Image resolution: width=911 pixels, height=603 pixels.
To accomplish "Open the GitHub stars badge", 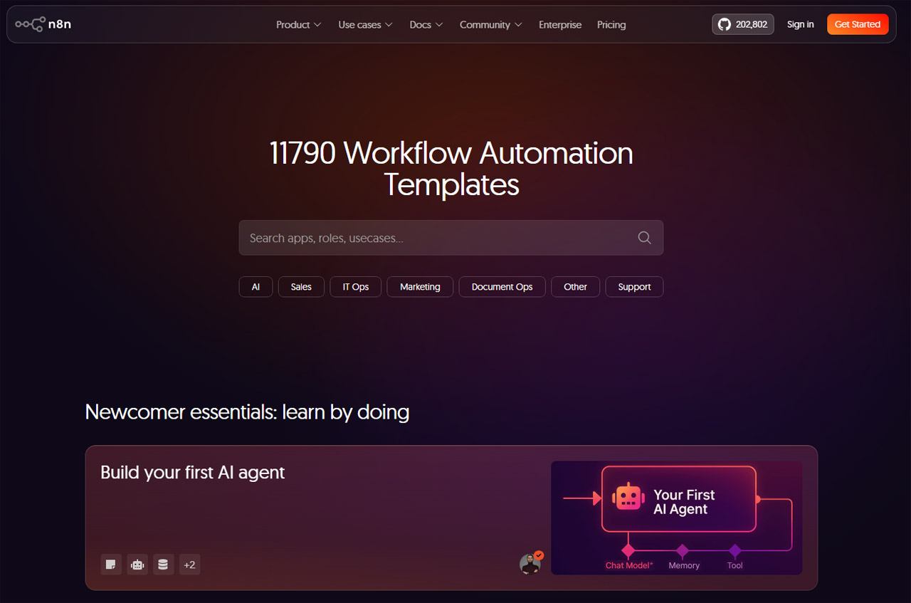I will tap(743, 24).
